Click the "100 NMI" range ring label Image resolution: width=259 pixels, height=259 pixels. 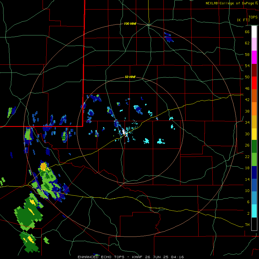(130, 24)
